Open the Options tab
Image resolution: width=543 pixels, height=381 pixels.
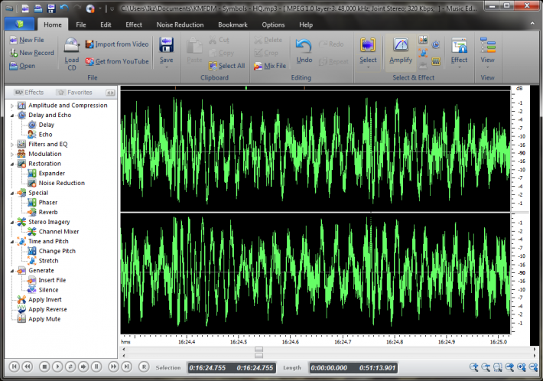click(273, 24)
